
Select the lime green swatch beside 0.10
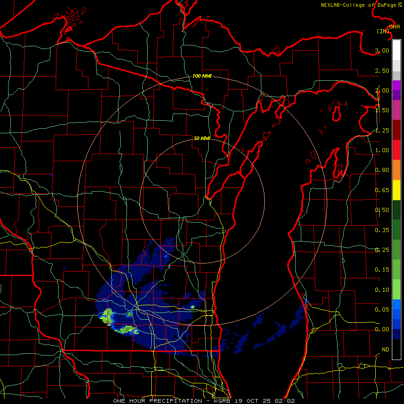[396, 290]
